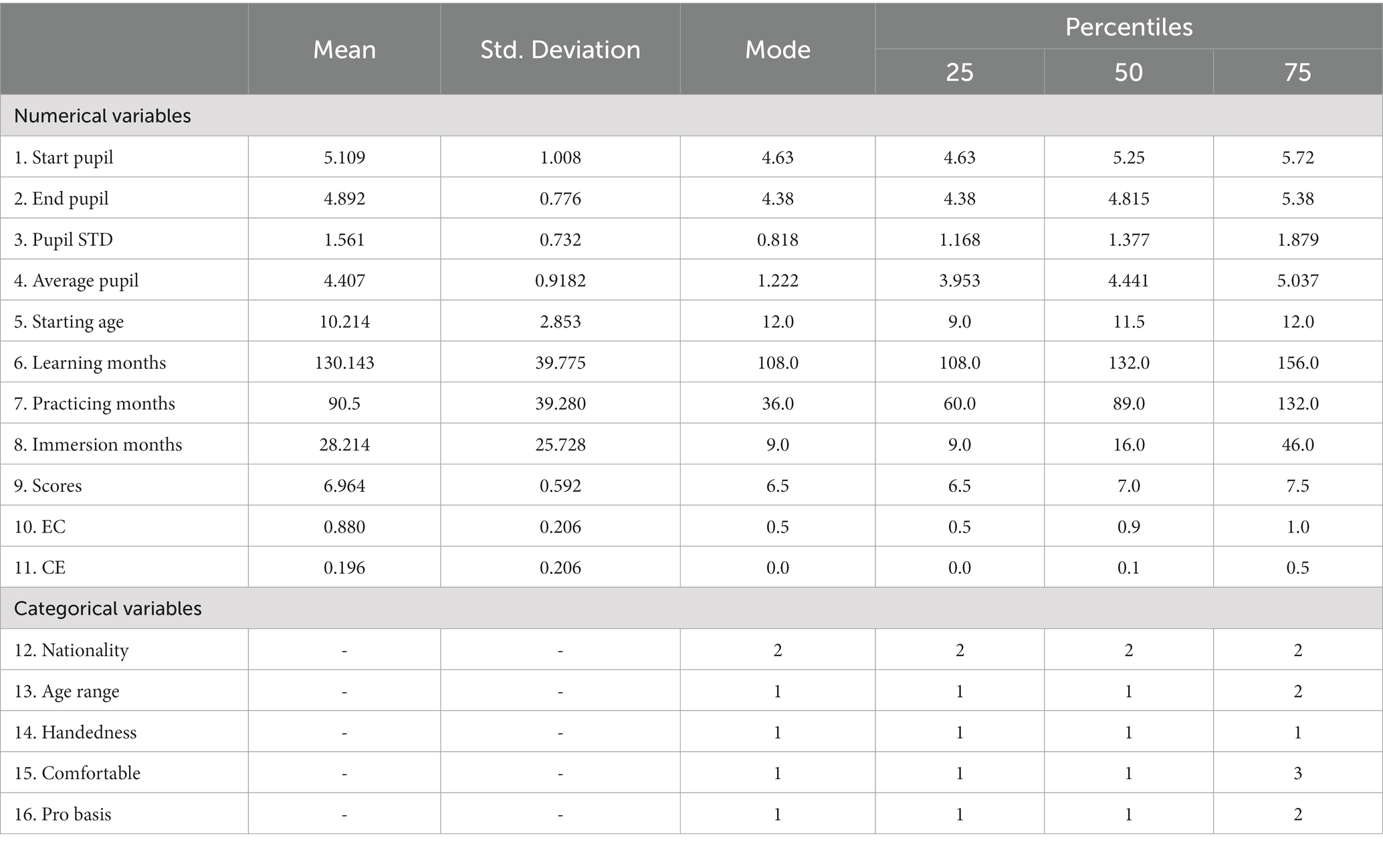Click the 50 percentile subheader

(1129, 72)
